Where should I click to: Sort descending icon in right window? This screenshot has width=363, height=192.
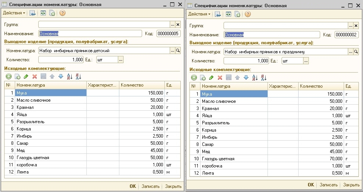click(x=264, y=77)
